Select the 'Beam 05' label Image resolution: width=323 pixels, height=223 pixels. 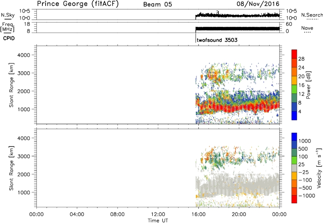pos(157,4)
